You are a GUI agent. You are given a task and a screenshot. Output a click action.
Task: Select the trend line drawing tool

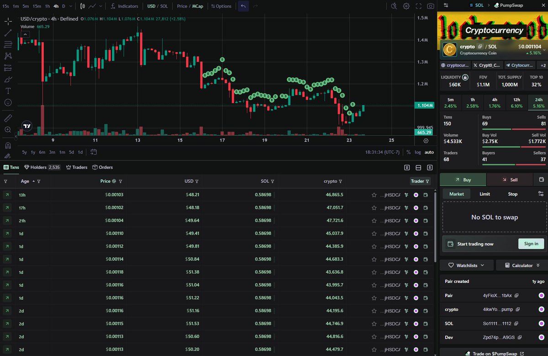(8, 33)
